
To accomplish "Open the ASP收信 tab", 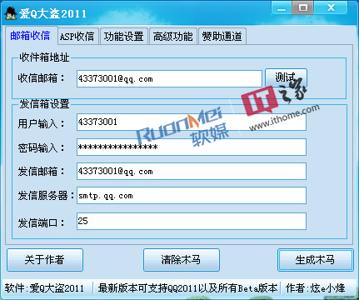I will (x=77, y=36).
